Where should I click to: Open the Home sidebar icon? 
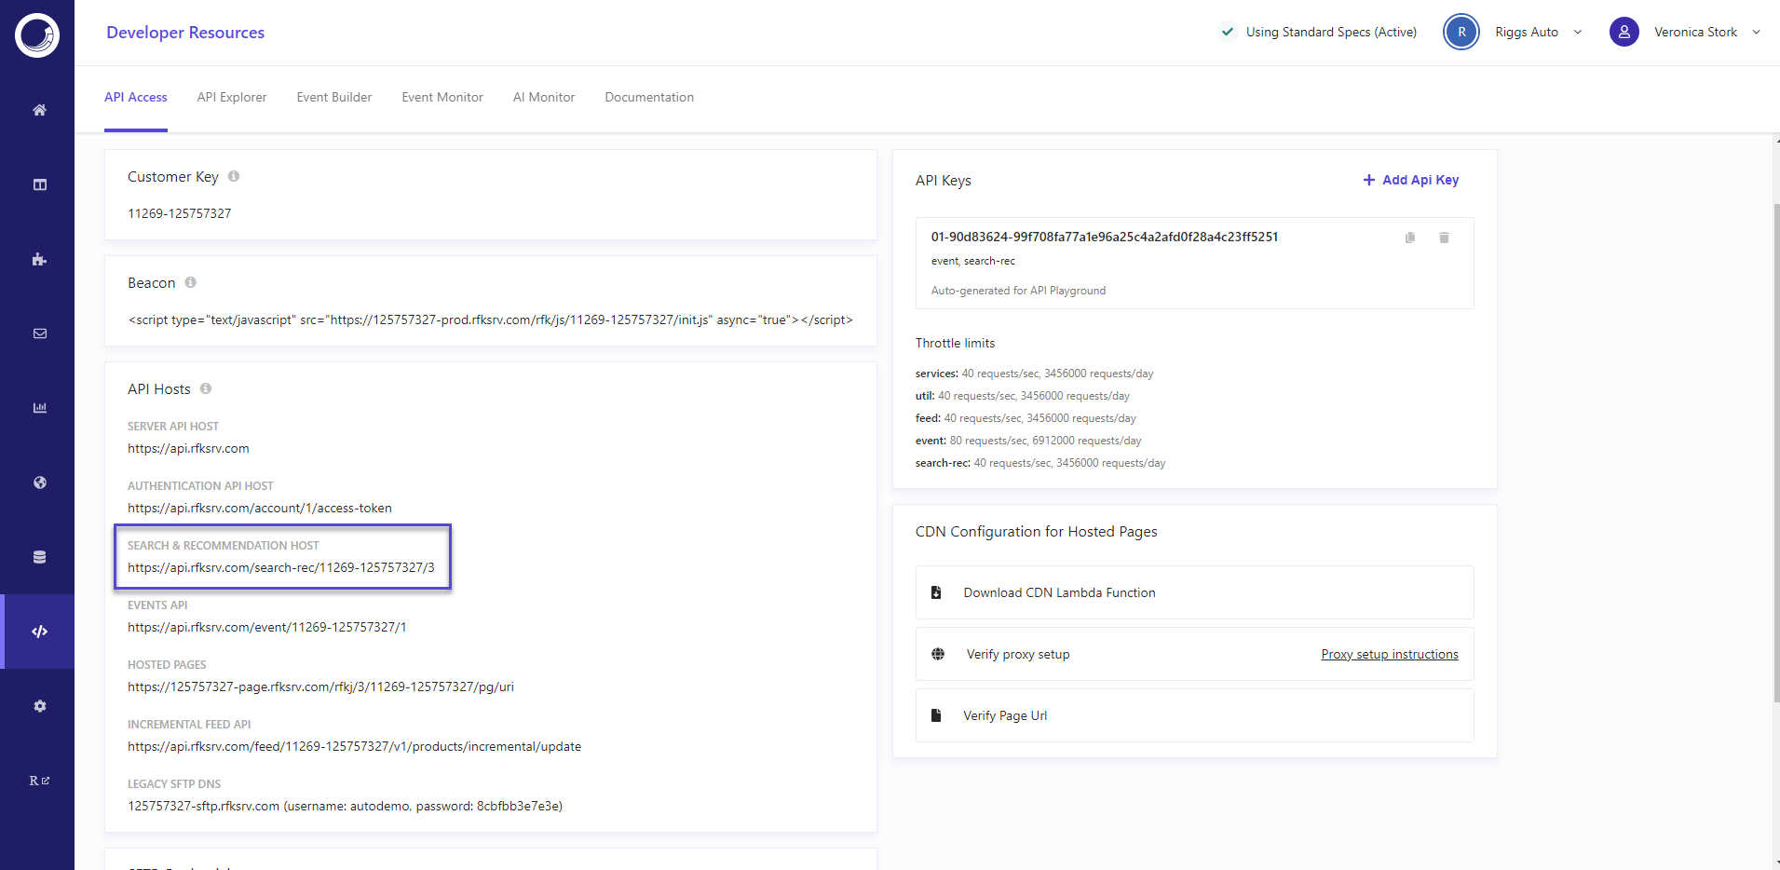(39, 110)
